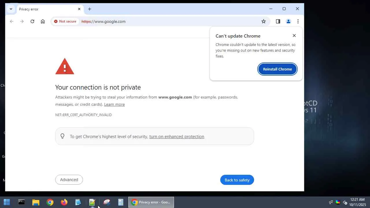Close the Privacy error tab
This screenshot has height=208, width=370.
pyautogui.click(x=79, y=9)
